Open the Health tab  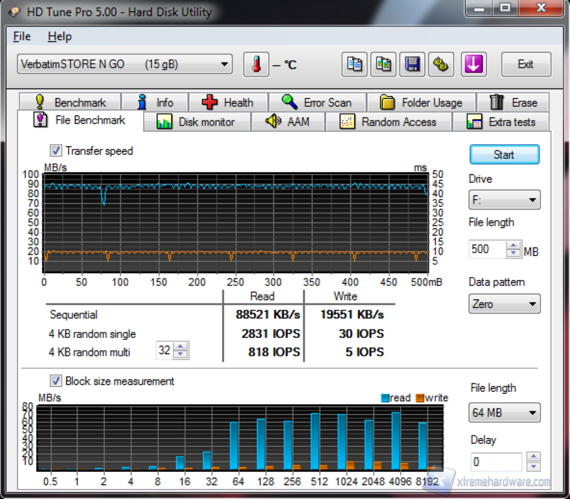click(x=228, y=102)
